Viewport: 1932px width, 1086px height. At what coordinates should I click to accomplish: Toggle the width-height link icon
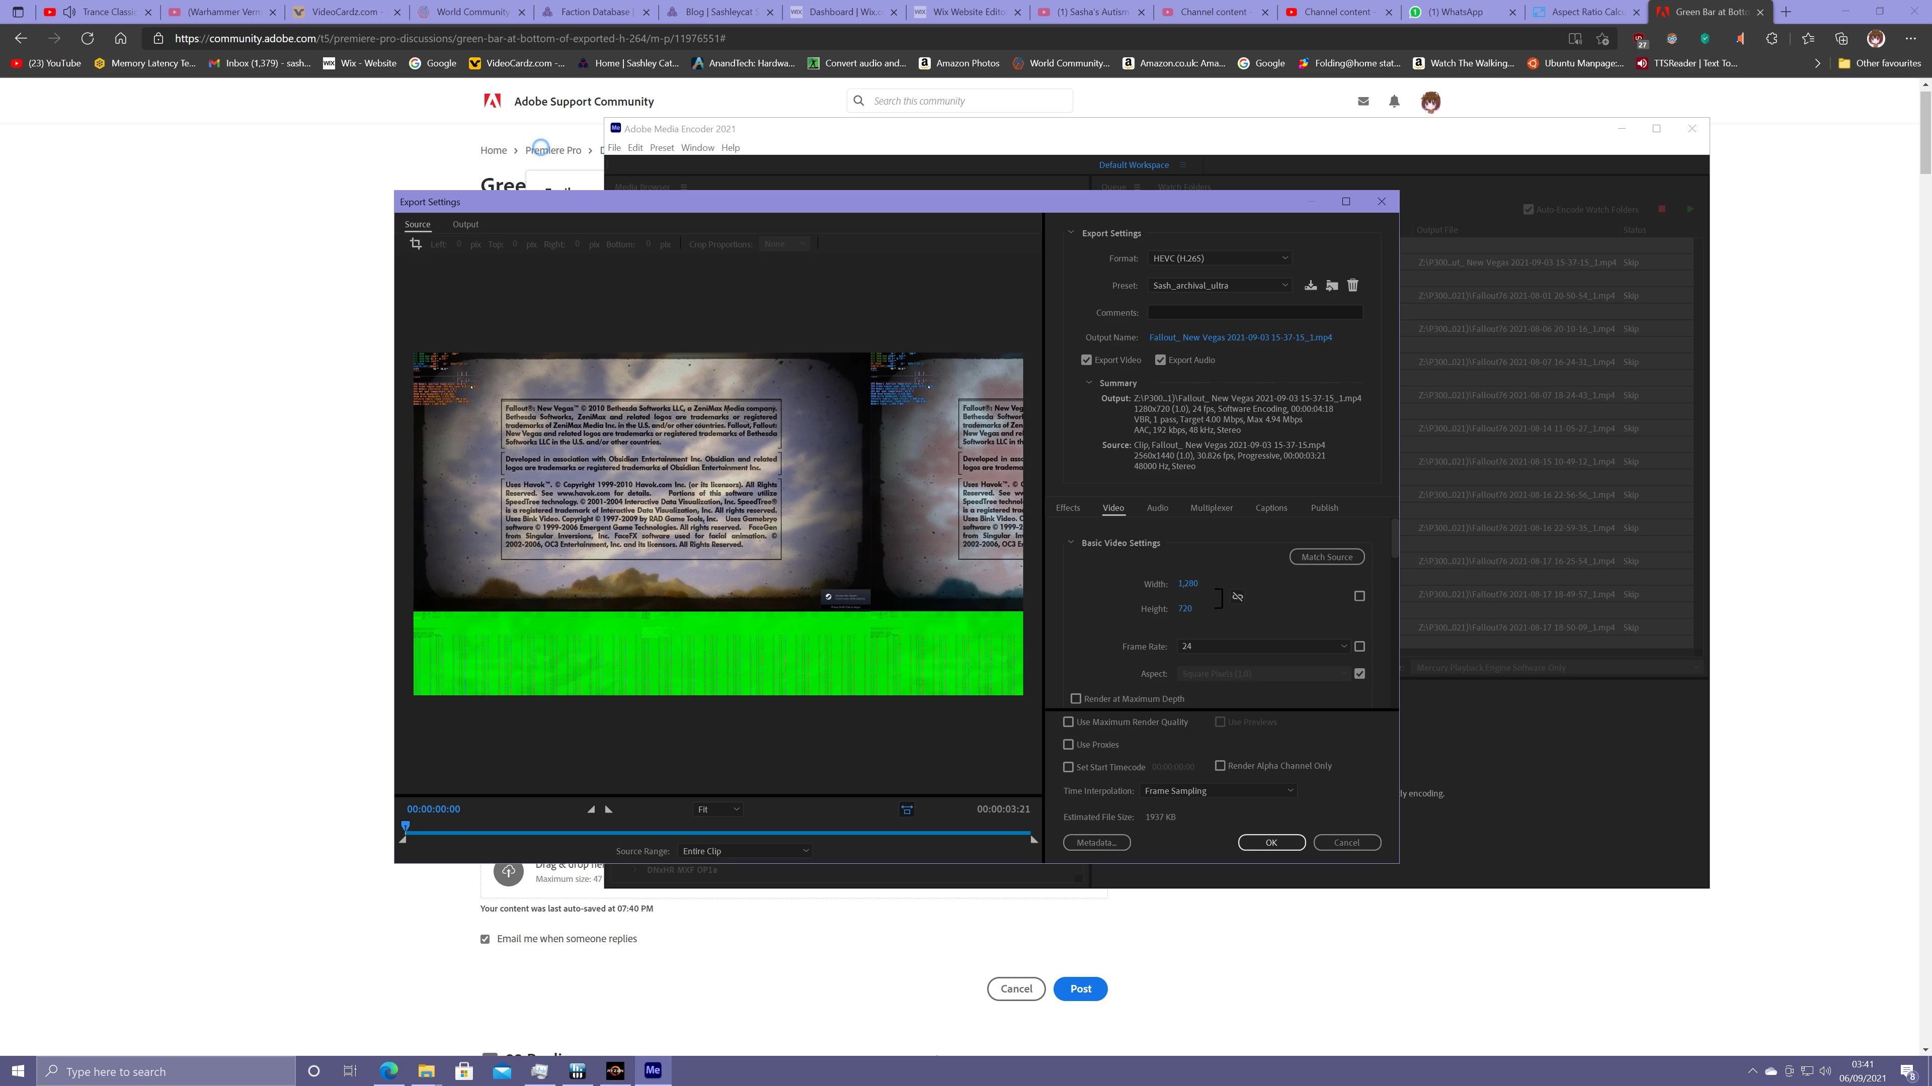pyautogui.click(x=1238, y=597)
